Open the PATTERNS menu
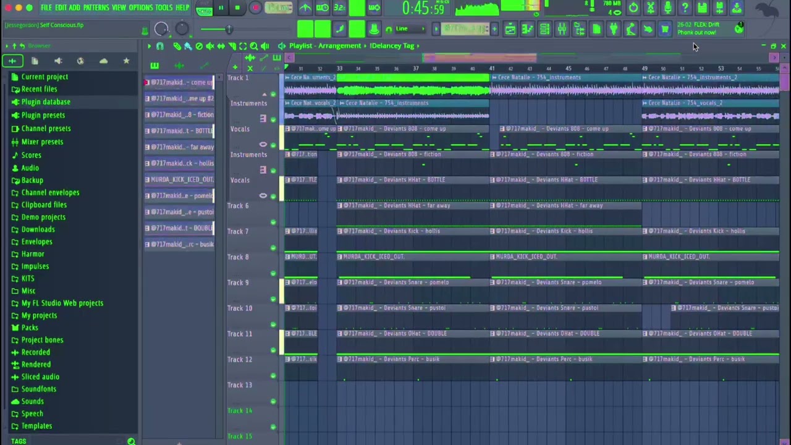 96,7
